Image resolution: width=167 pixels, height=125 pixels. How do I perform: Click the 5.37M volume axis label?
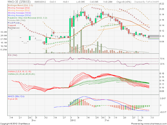tap(4, 50)
